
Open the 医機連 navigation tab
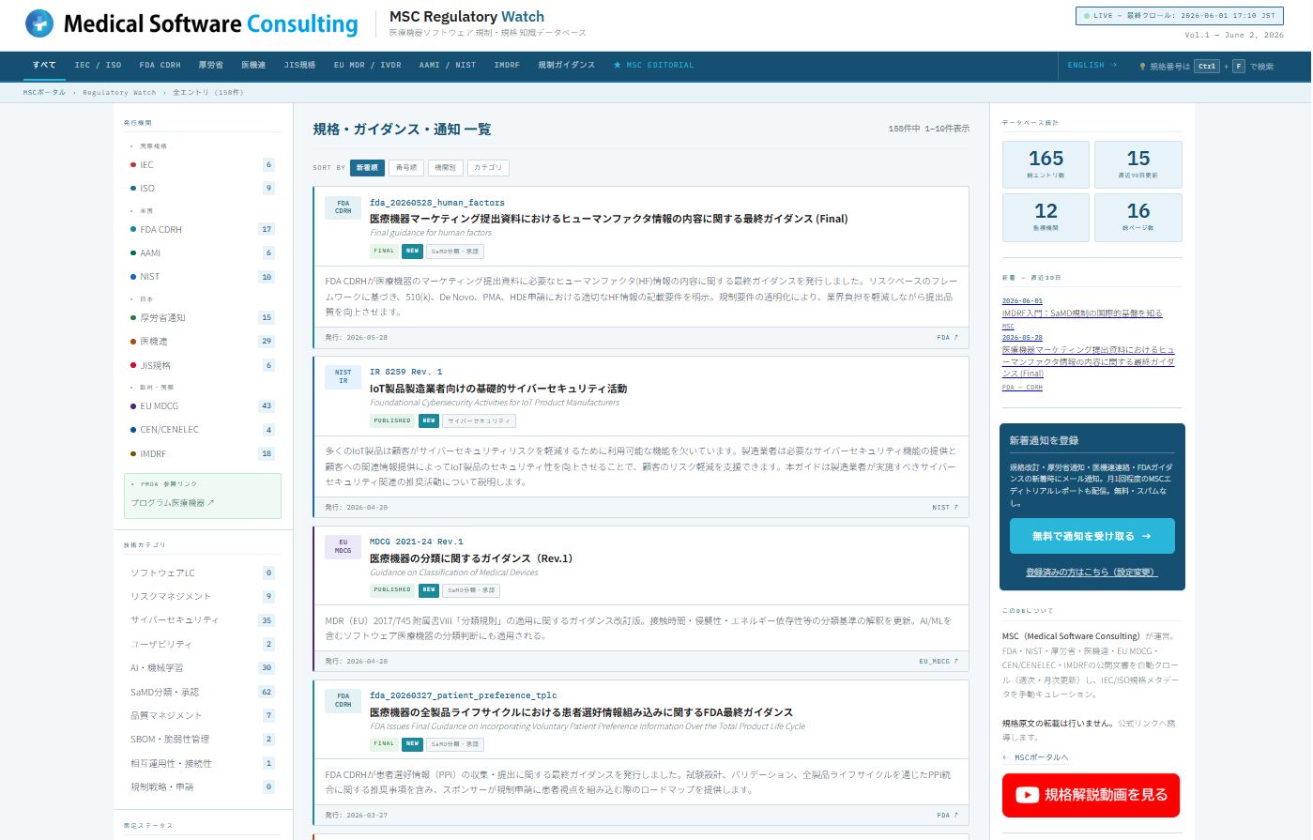(x=253, y=65)
